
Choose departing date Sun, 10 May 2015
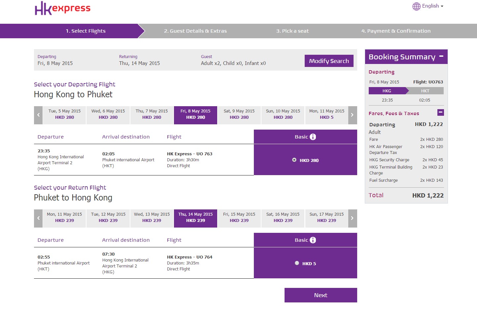pos(283,115)
